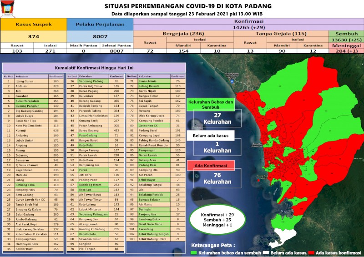The width and height of the screenshot is (364, 257).
Task: Select the Kubu Marapalam row
Action: pyautogui.click(x=33, y=101)
